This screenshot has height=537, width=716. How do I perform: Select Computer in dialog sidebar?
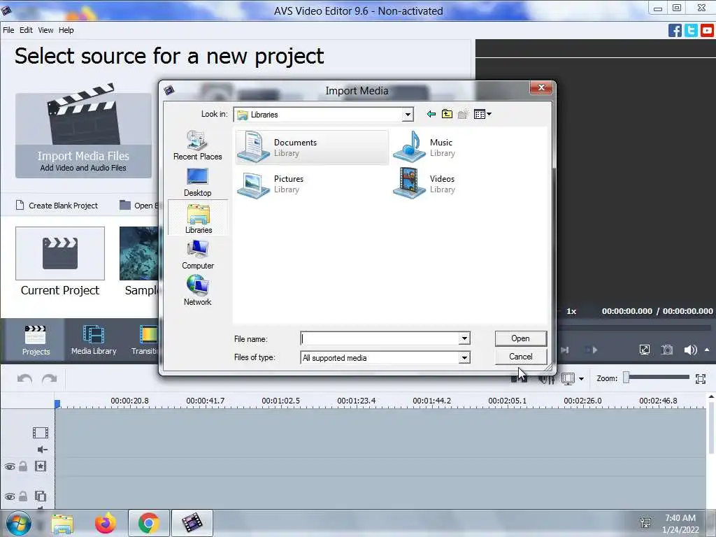click(198, 255)
